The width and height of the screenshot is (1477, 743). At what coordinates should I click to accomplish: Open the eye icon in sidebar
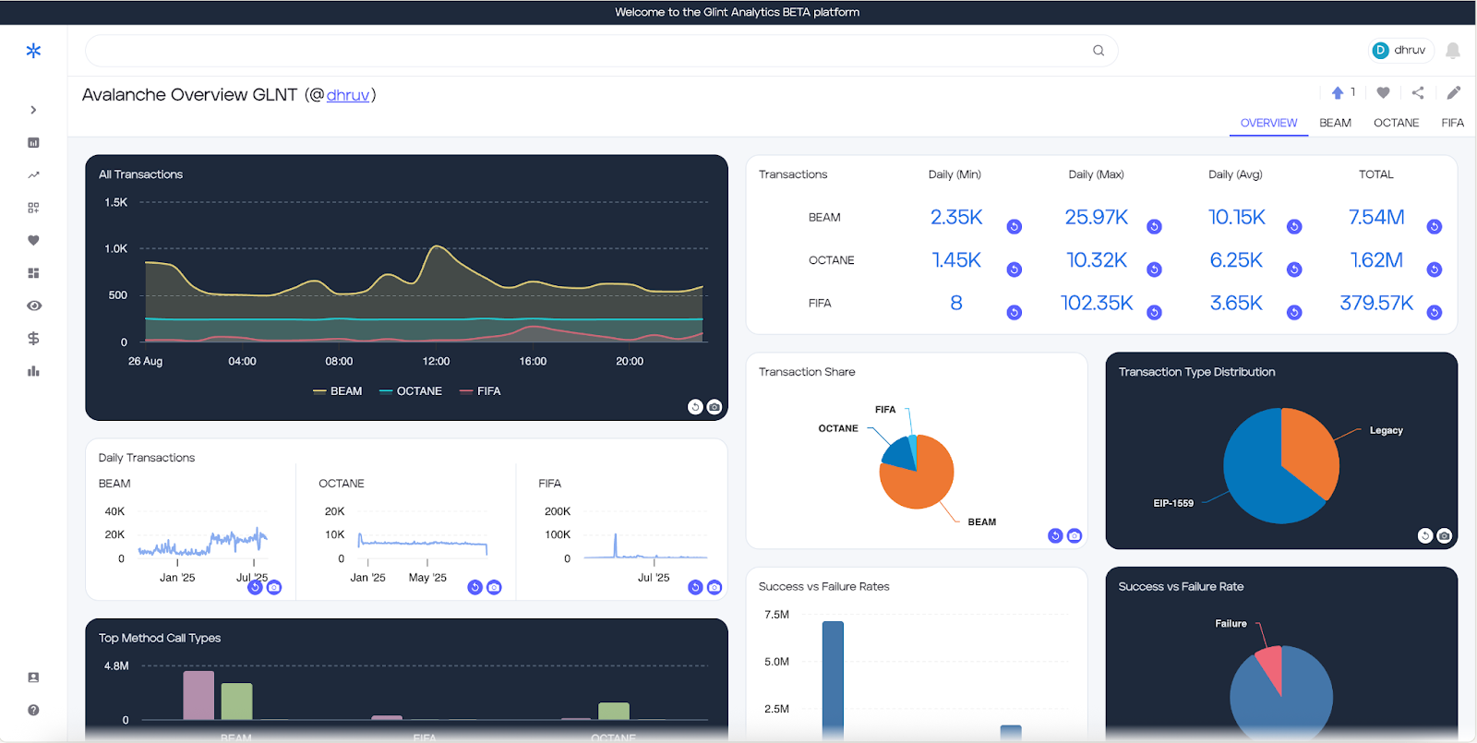point(33,306)
